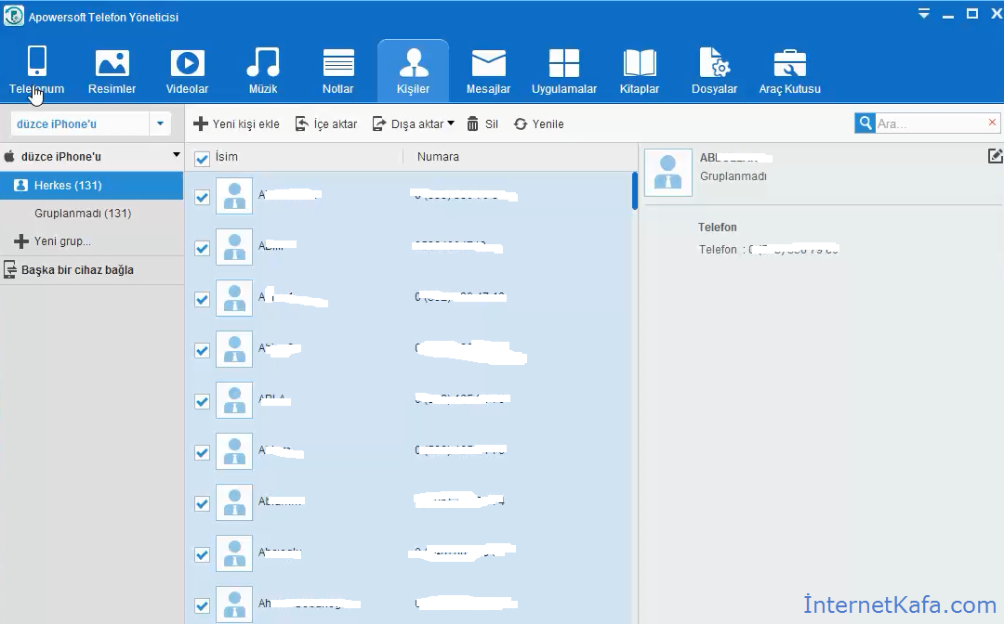Open the Dışa aktar export dropdown
Screen dimensions: 1004x624
[414, 124]
